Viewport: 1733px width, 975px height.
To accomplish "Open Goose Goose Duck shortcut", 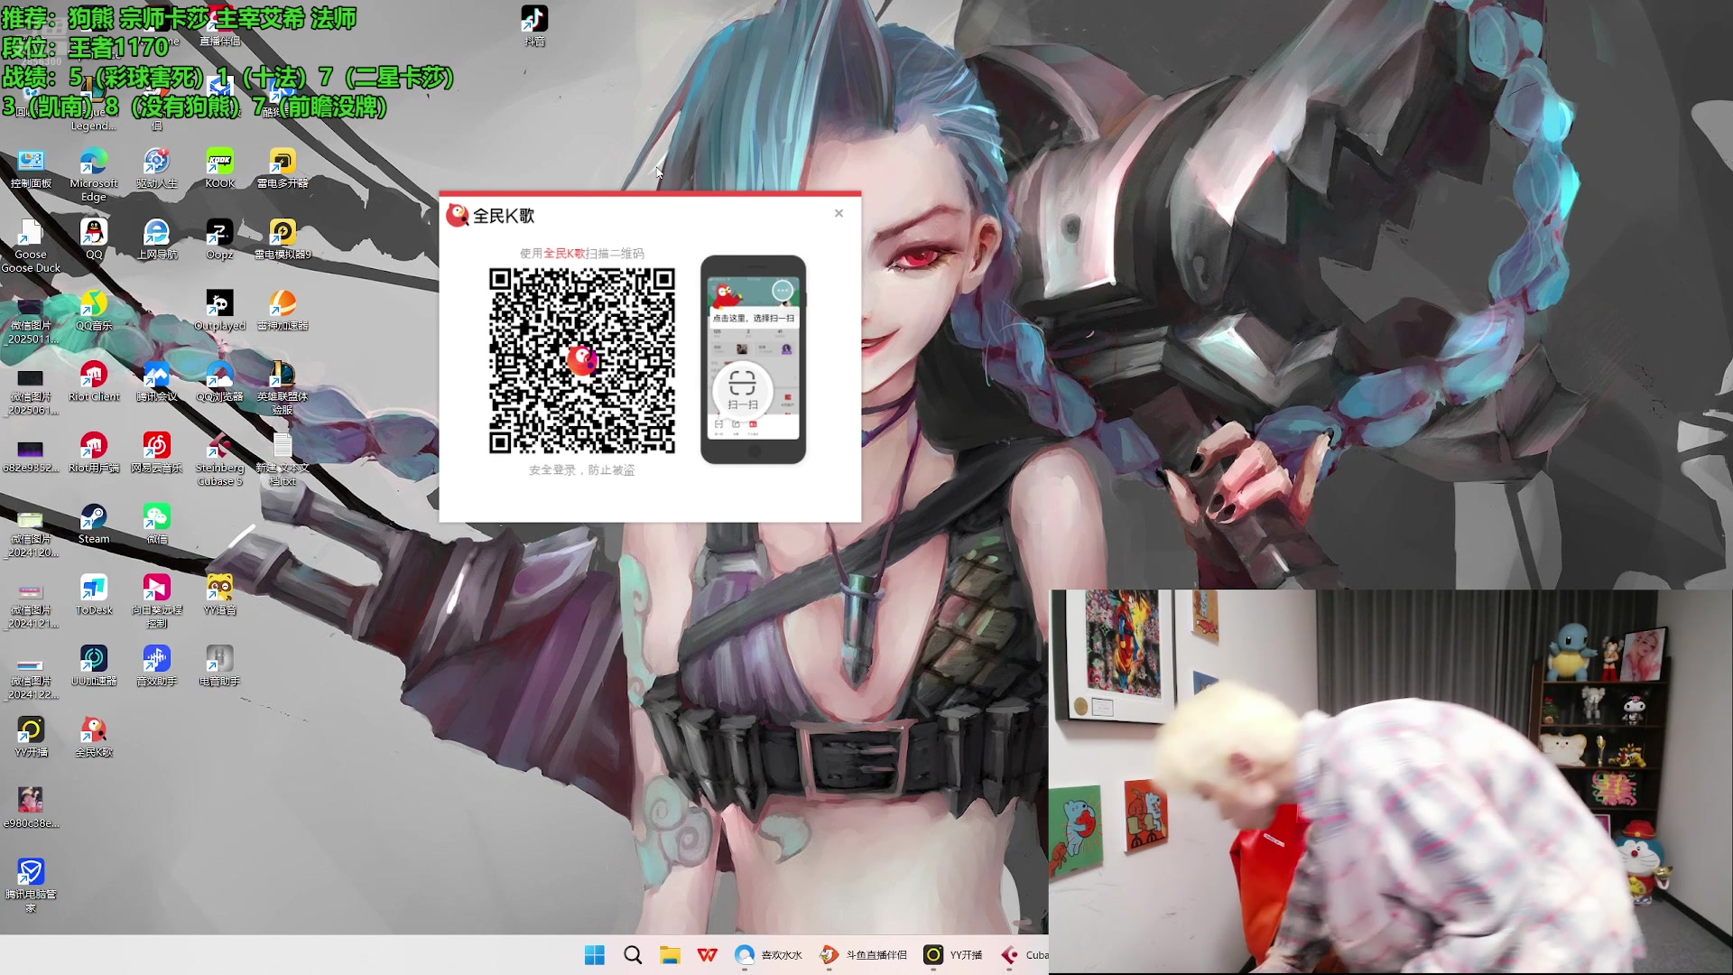I will tap(31, 246).
